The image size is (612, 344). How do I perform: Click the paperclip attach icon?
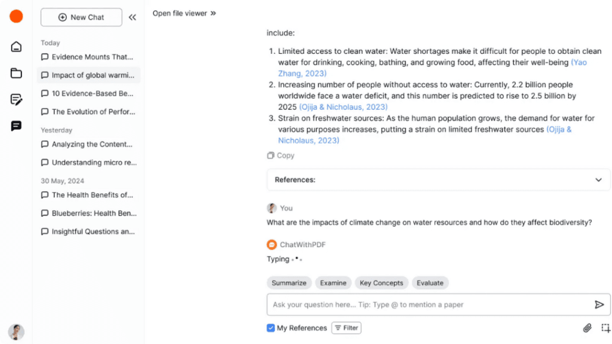tap(587, 328)
